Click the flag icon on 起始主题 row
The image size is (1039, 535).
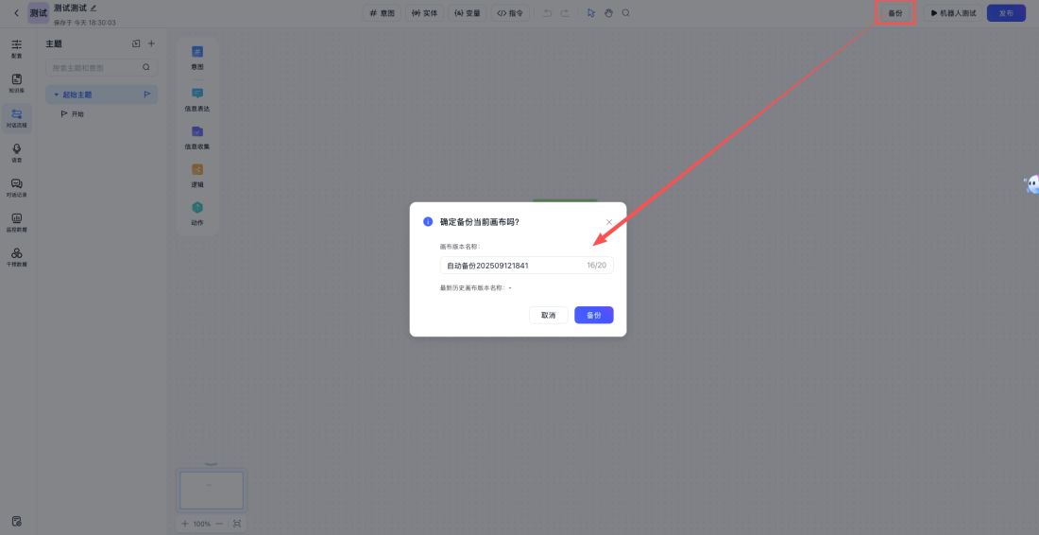point(147,95)
